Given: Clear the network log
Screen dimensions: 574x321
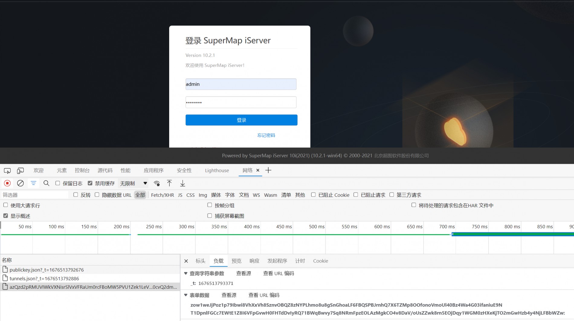Looking at the screenshot, I should click(x=20, y=183).
